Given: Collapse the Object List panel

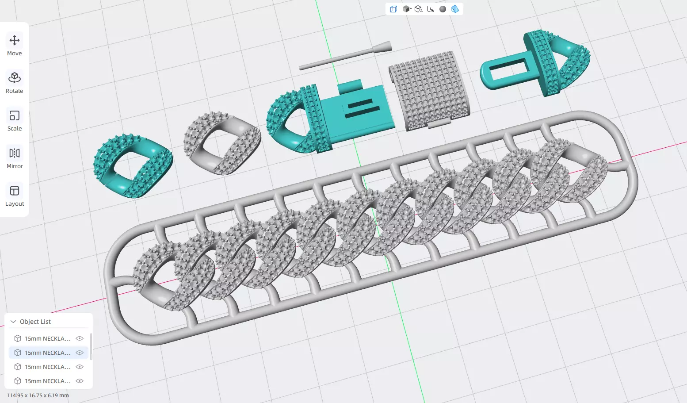Looking at the screenshot, I should coord(13,322).
